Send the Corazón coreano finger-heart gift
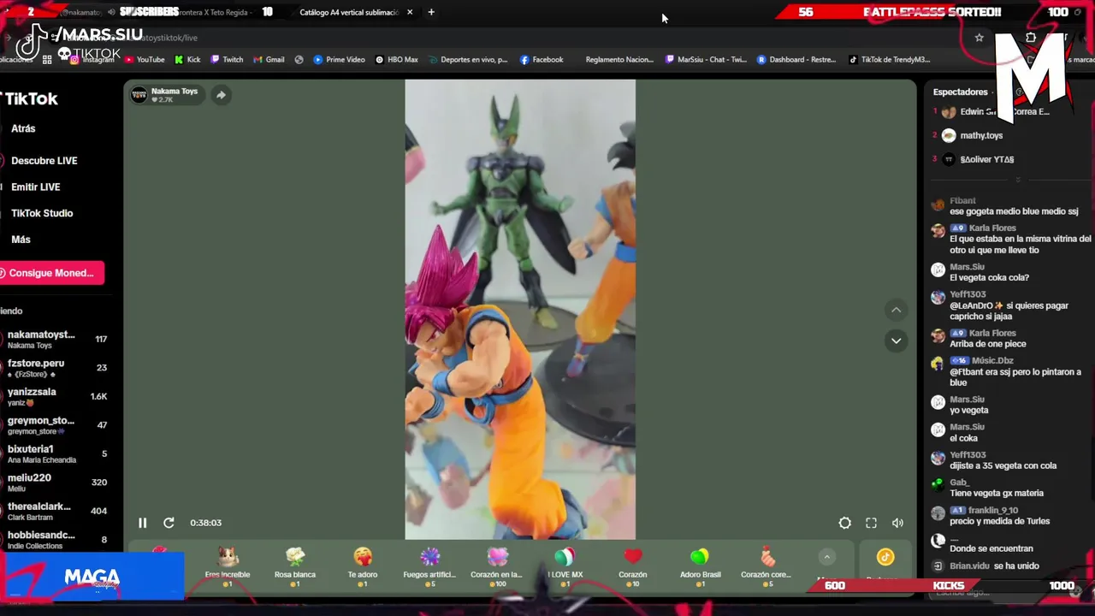This screenshot has width=1095, height=616. [766, 566]
